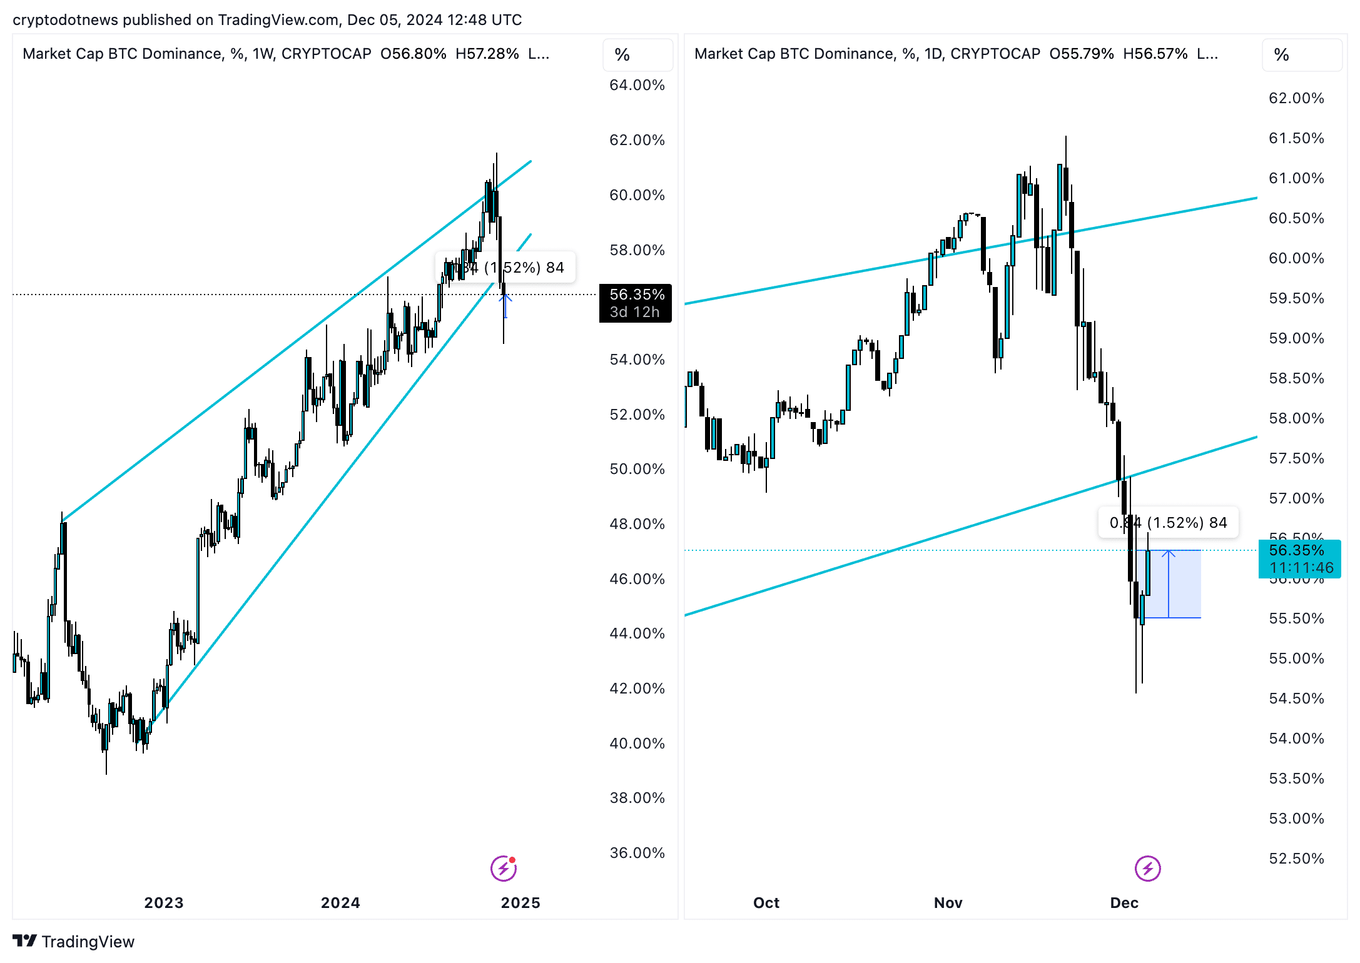Click the purple lightning icon on weekly chart
1360x963 pixels.
(503, 868)
